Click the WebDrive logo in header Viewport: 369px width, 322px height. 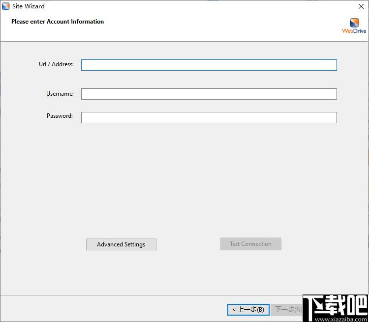pyautogui.click(x=354, y=23)
